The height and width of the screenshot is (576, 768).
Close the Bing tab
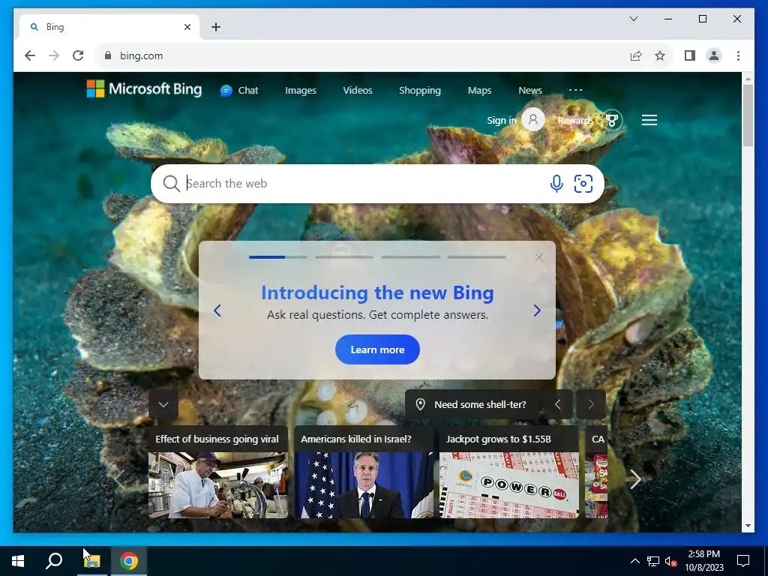click(x=187, y=27)
